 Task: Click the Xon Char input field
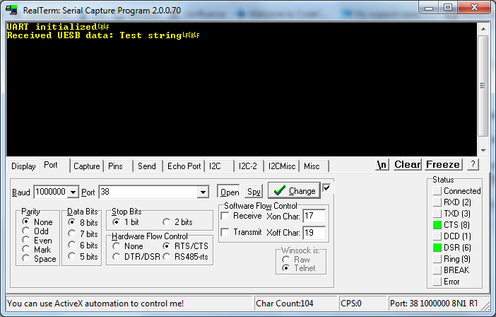pos(314,216)
